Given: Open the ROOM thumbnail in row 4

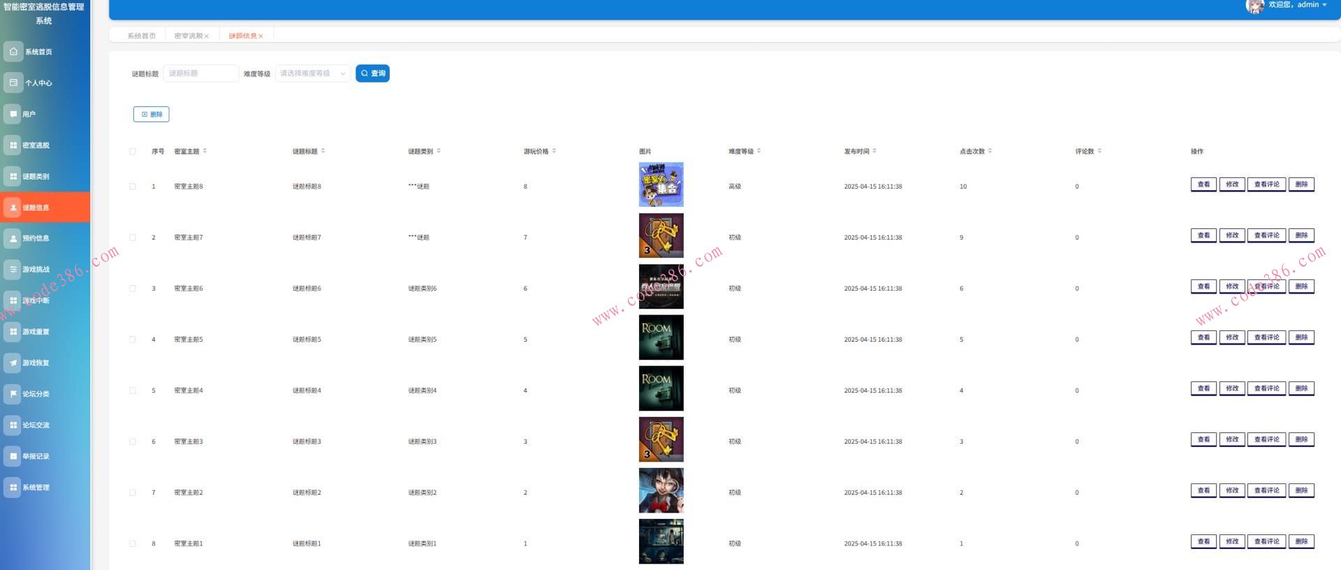Looking at the screenshot, I should point(661,337).
